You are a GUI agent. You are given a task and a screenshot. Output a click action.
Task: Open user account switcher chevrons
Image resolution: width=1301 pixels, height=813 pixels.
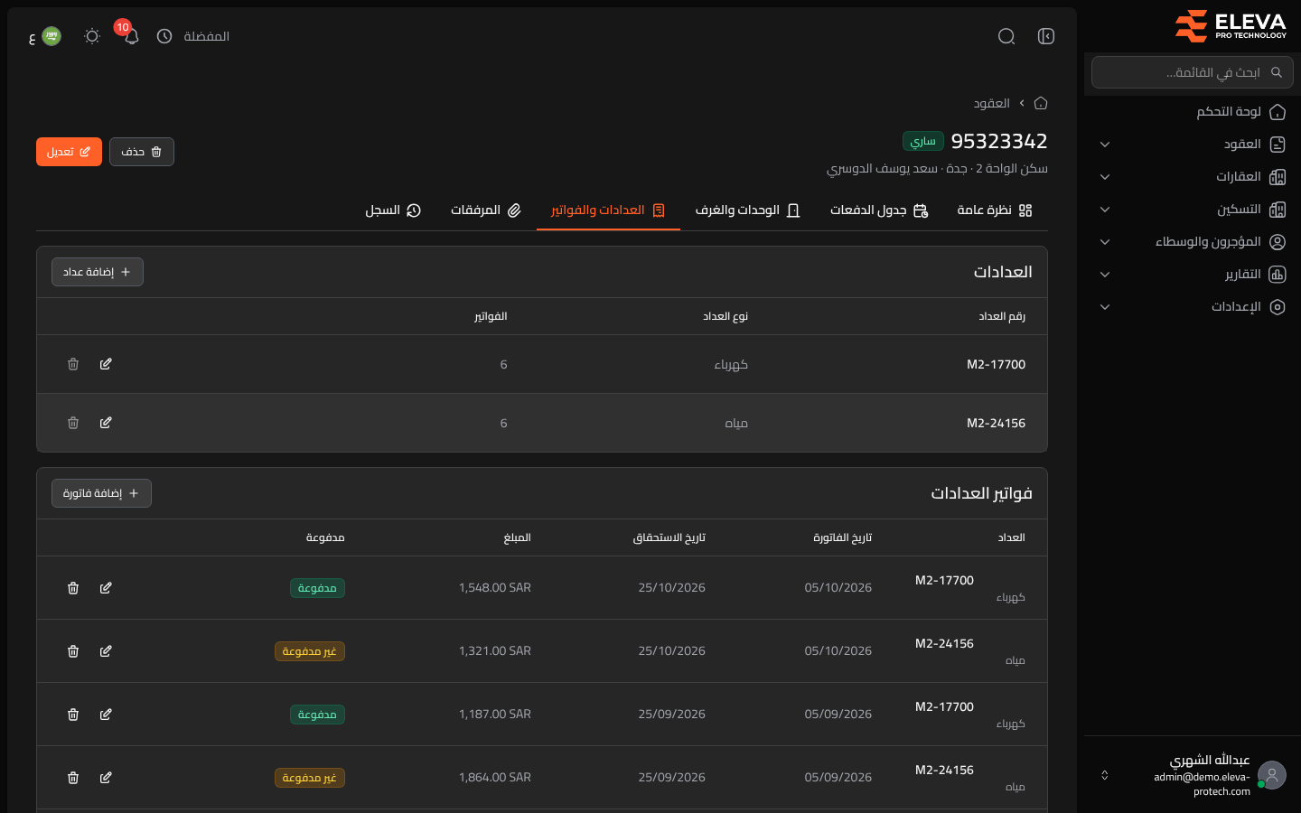1104,775
